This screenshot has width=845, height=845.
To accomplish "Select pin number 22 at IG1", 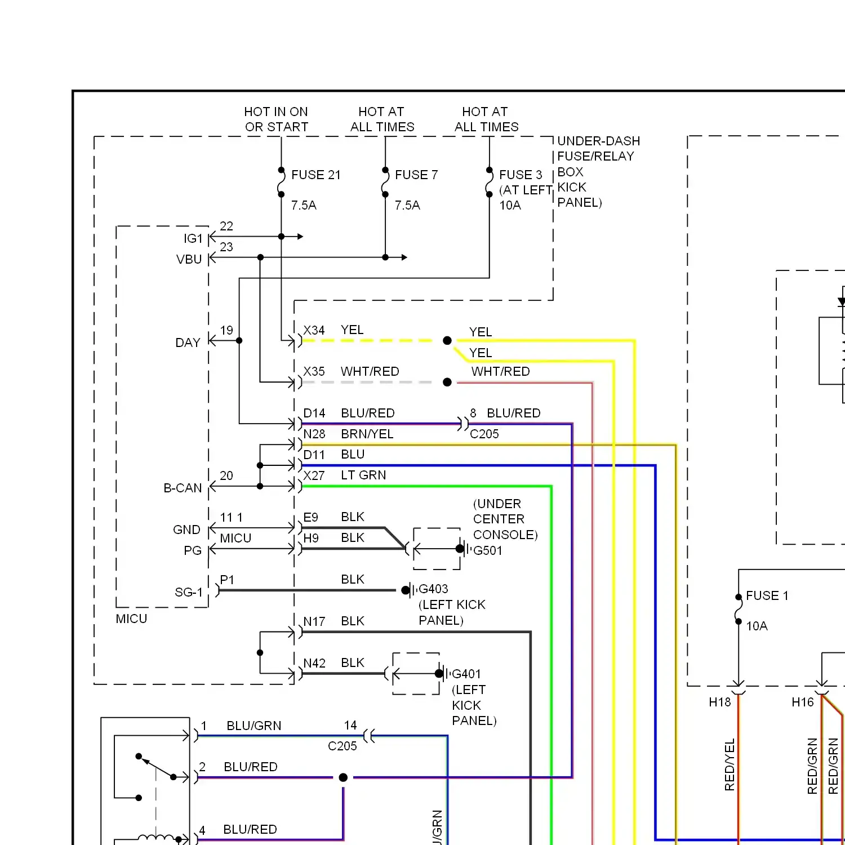I will (x=226, y=226).
